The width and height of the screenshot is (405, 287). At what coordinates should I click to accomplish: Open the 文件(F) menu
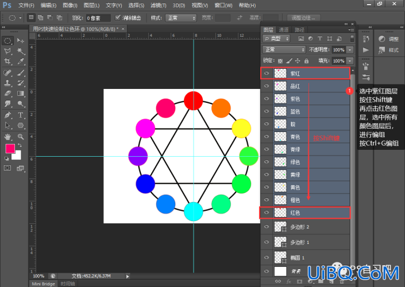tap(26, 5)
